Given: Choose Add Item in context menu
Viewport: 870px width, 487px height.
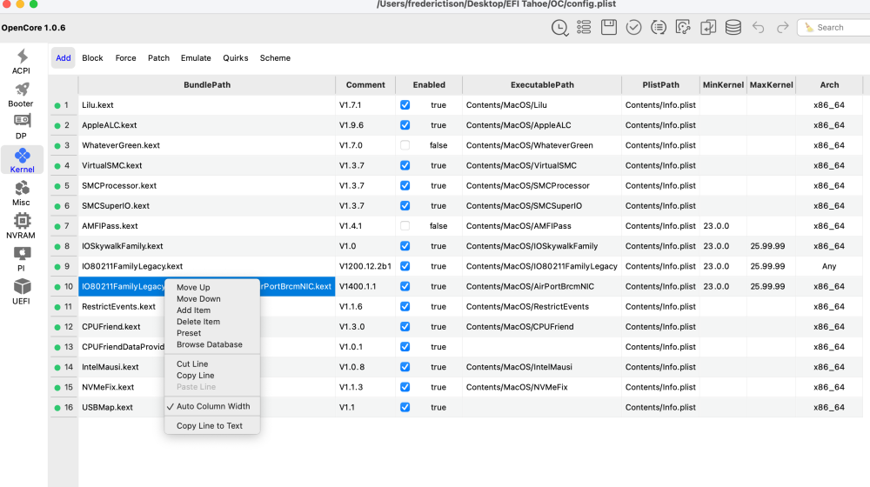Looking at the screenshot, I should point(212,310).
